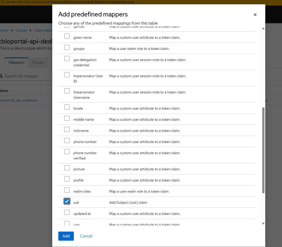Viewport: 282px width, 247px height.
Task: Check the picture mapper checkbox
Action: (x=67, y=168)
